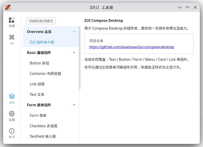Open Link 链接 menu item
This screenshot has height=147, width=203.
tap(51, 84)
